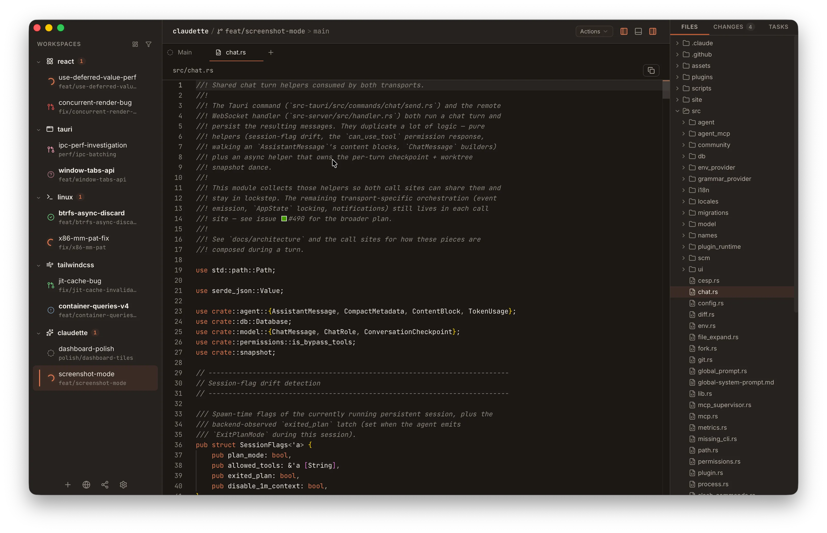This screenshot has height=533, width=827.
Task: Switch to the CHANGES tab
Action: pyautogui.click(x=733, y=27)
